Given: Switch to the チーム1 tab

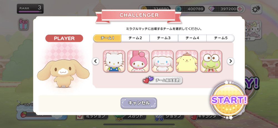Looking at the screenshot, I should (107, 38).
